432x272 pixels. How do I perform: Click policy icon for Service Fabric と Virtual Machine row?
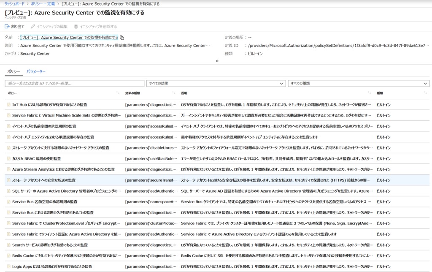[8, 115]
